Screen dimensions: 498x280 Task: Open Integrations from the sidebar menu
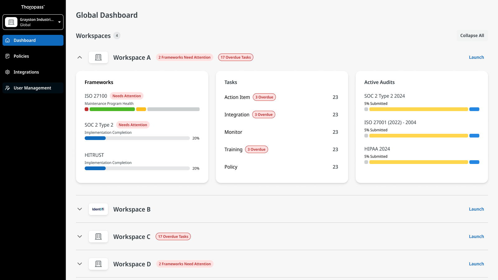[26, 72]
